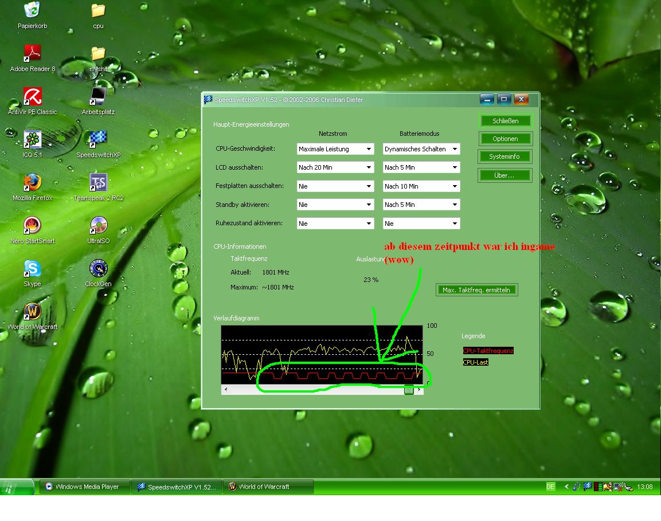This screenshot has height=521, width=661.
Task: Launch Adobe Reader 8 desktop shortcut
Action: 33,58
